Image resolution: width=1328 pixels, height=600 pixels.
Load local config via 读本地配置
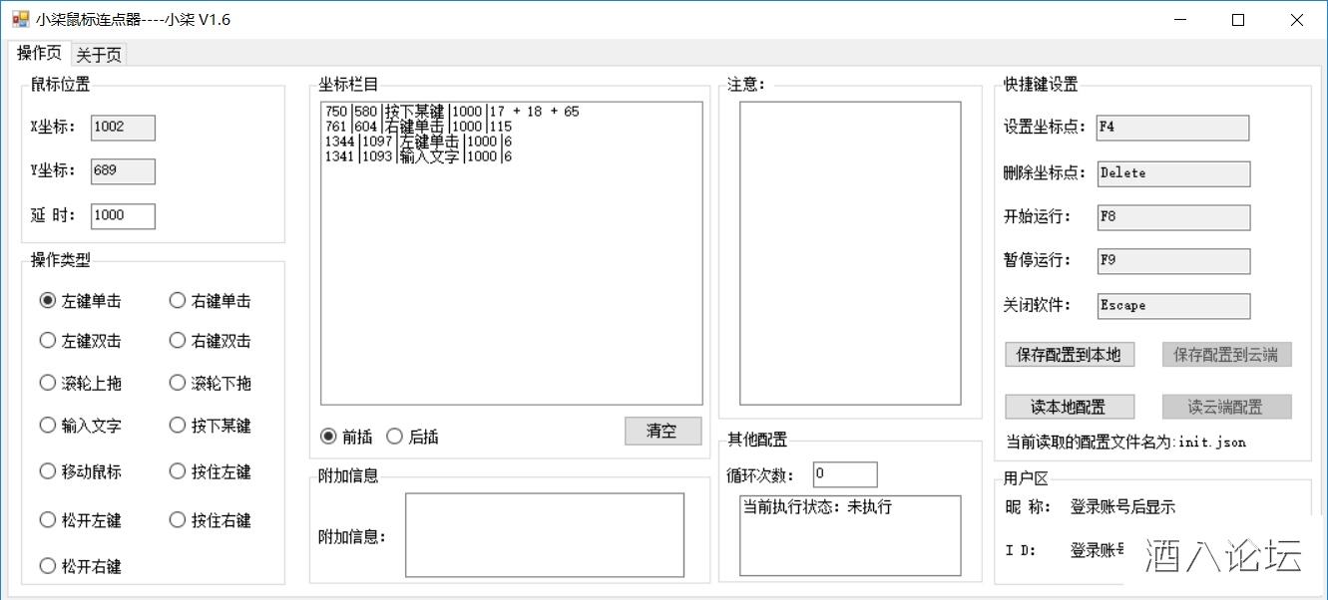point(1069,407)
